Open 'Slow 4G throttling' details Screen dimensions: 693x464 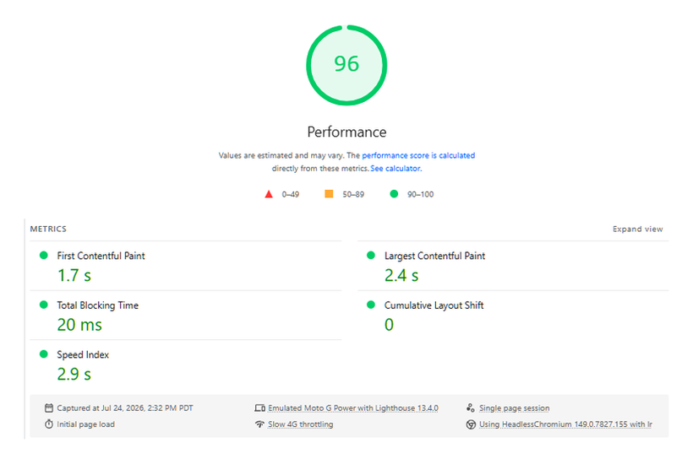301,424
